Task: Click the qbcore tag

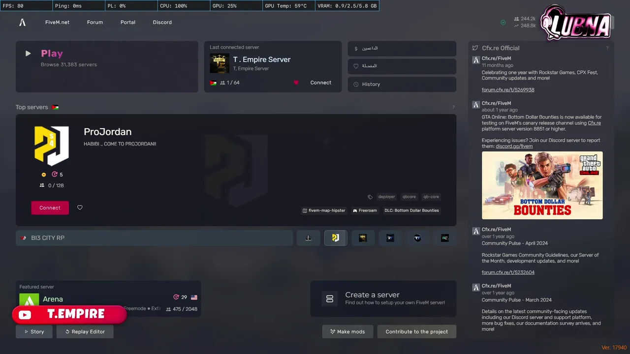Action: coord(409,197)
